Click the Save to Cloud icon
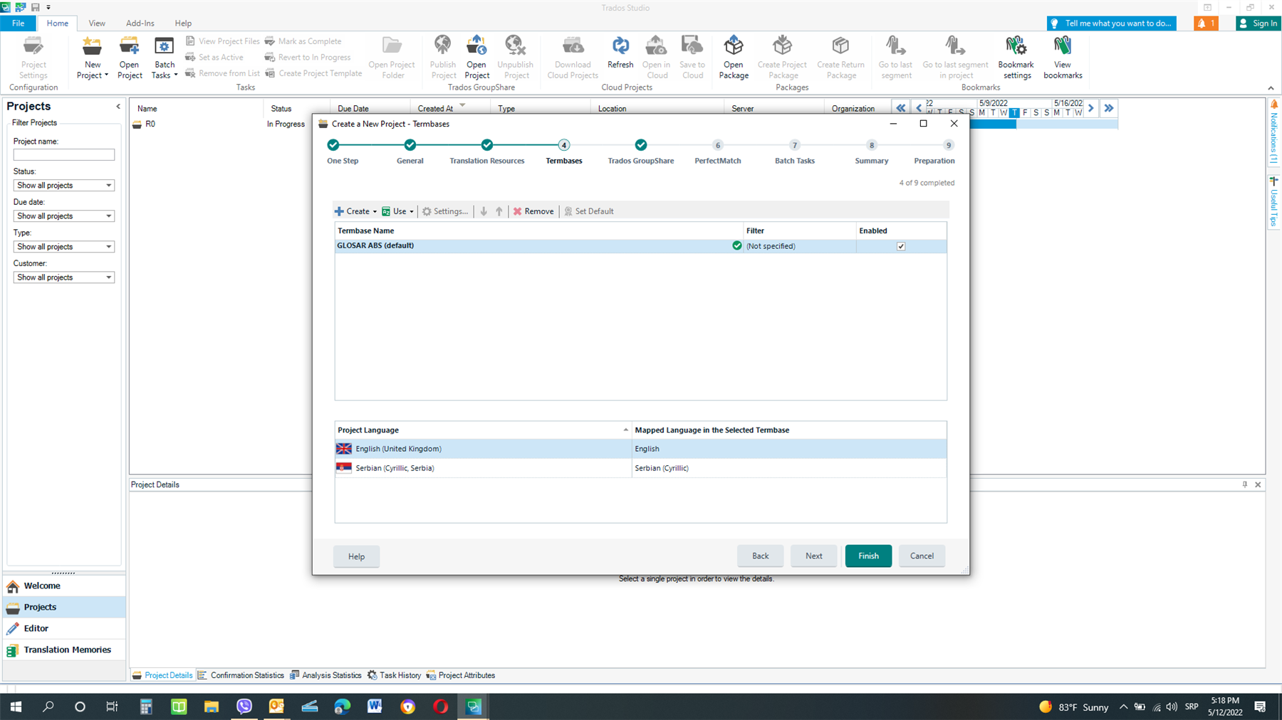The image size is (1282, 720). pyautogui.click(x=692, y=57)
